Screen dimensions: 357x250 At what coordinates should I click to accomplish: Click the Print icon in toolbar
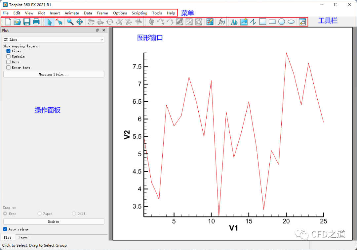point(36,22)
